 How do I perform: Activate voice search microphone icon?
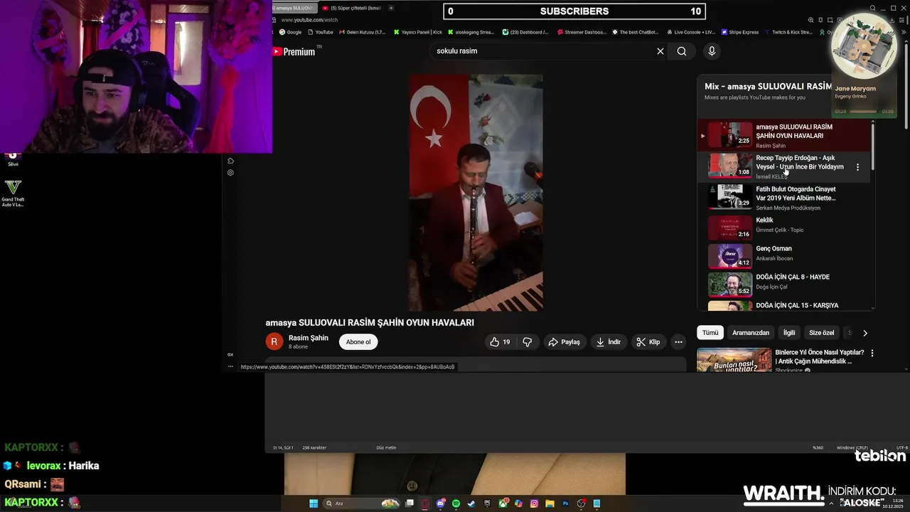pos(712,51)
